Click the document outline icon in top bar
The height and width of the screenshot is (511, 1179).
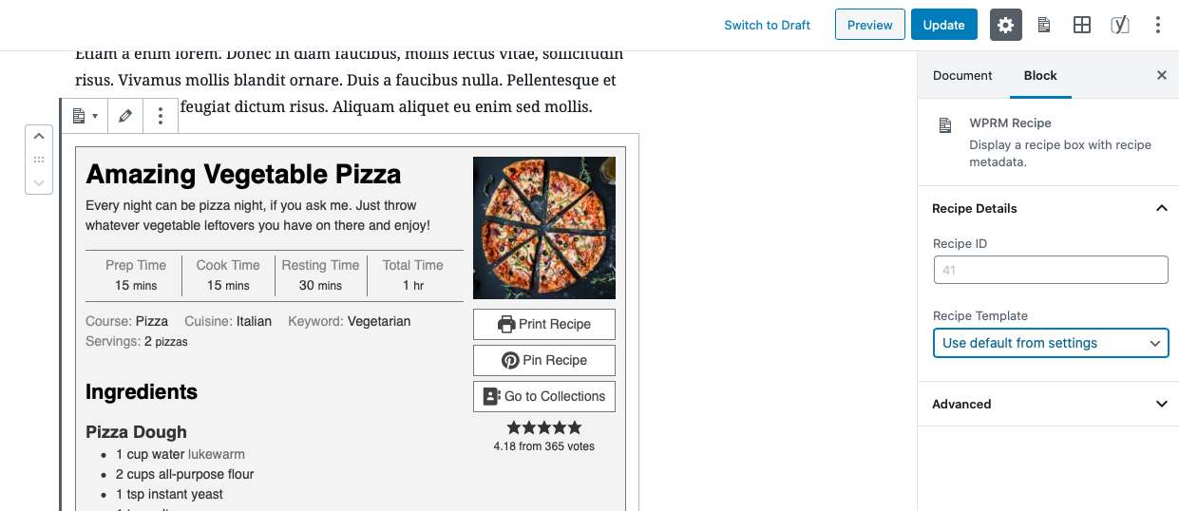tap(1043, 25)
